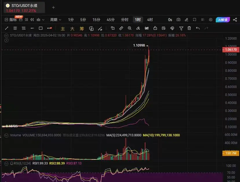
Task: Delete drawings with trash icon
Action: tap(189, 28)
